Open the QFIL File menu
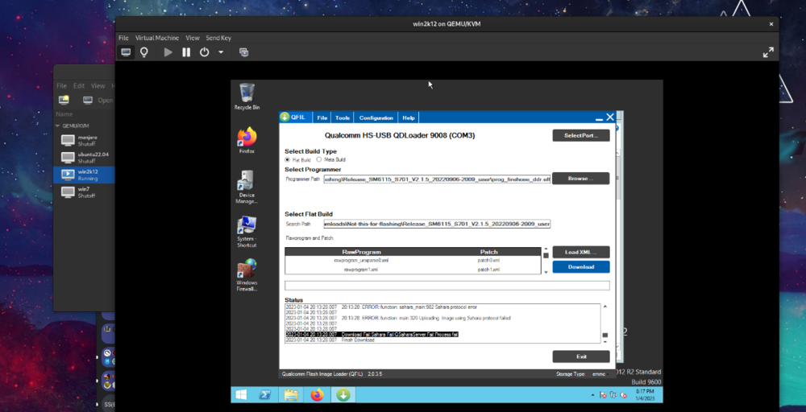This screenshot has height=412, width=806. pos(322,117)
